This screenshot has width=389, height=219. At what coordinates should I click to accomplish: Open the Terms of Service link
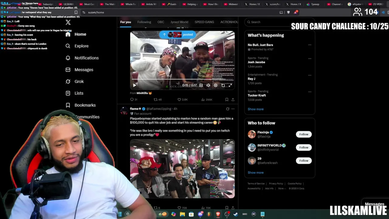pyautogui.click(x=256, y=184)
